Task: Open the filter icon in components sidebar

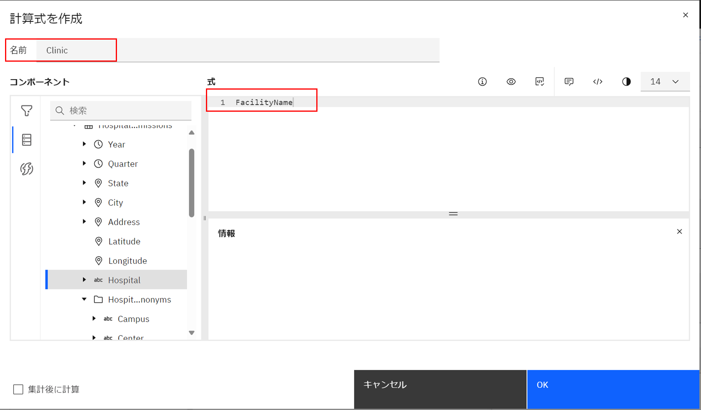Action: tap(26, 111)
